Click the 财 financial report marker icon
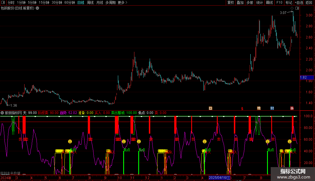The width and height of the screenshot is (315, 181). tap(272, 108)
